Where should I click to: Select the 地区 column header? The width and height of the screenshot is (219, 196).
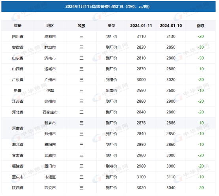point(50,26)
